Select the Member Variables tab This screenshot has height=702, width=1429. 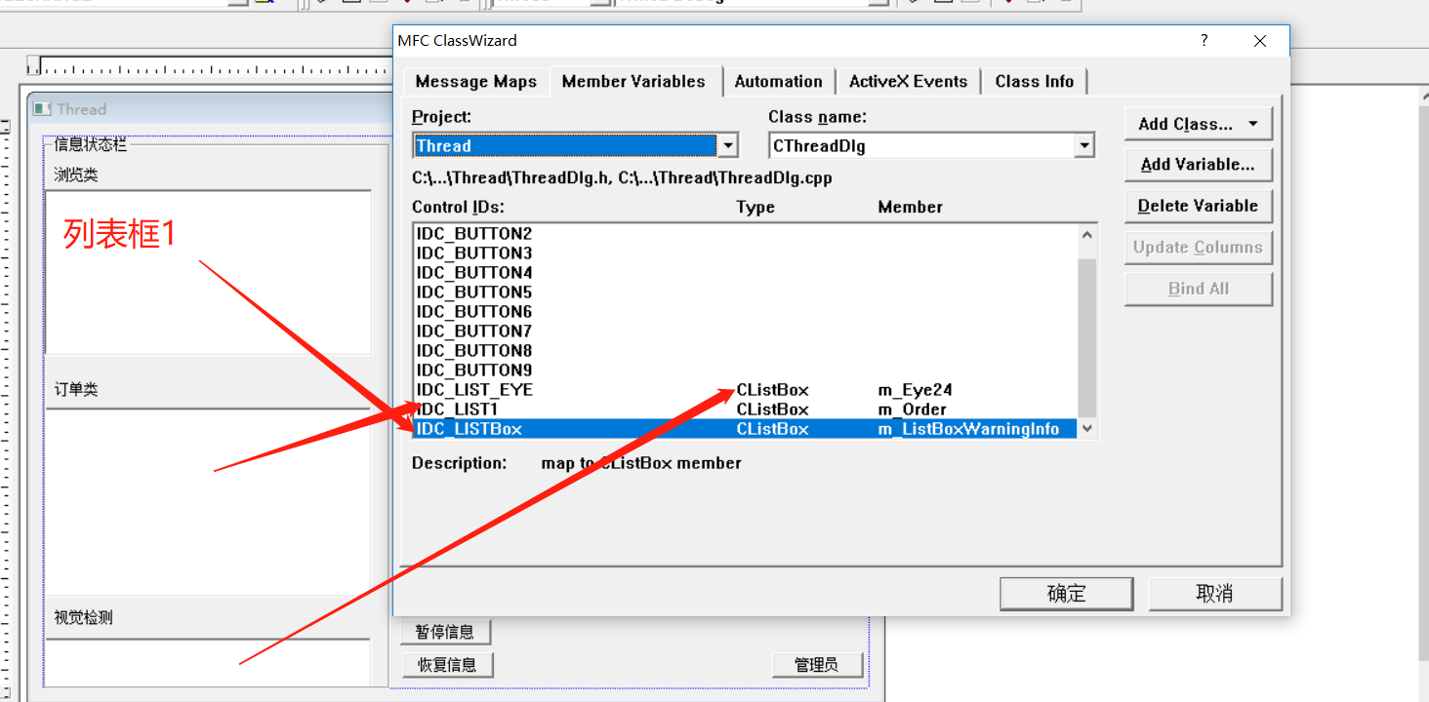pyautogui.click(x=633, y=81)
